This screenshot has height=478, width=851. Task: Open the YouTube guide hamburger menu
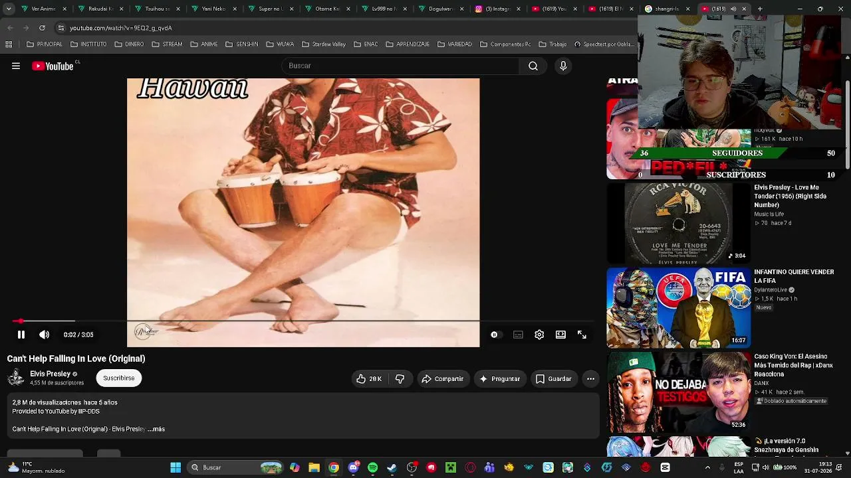16,66
